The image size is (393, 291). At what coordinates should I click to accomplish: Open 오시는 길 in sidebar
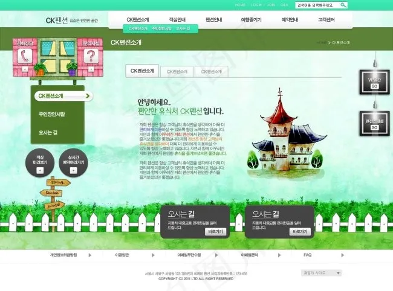pyautogui.click(x=48, y=133)
